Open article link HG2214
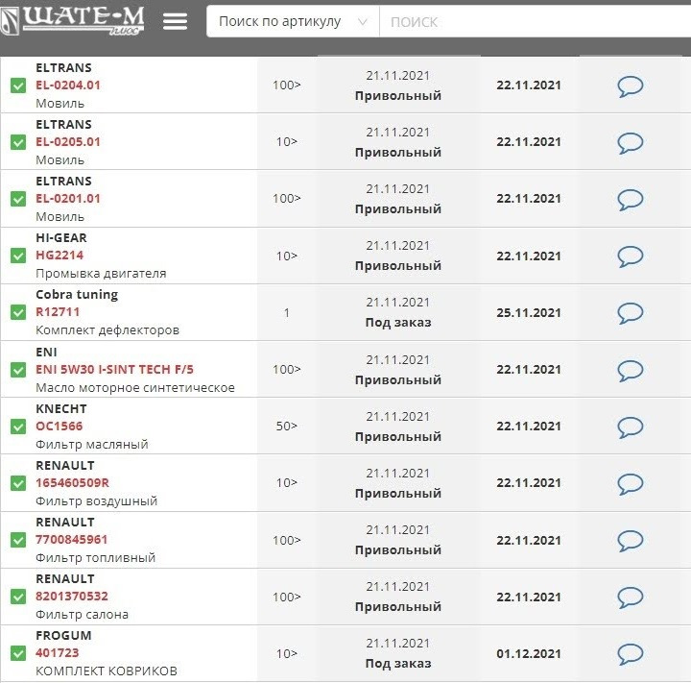Viewport: 691px width, 683px height. point(60,256)
